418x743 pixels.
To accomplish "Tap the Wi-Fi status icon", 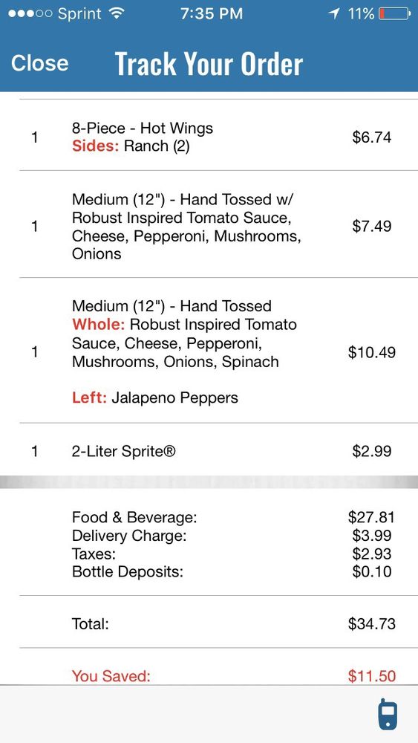I will point(115,13).
